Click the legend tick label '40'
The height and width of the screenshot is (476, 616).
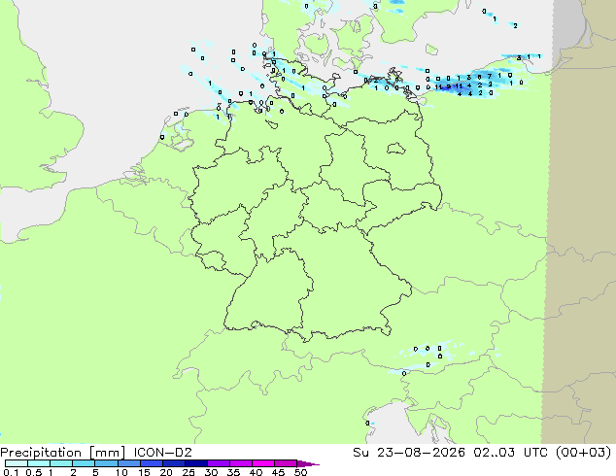(256, 472)
